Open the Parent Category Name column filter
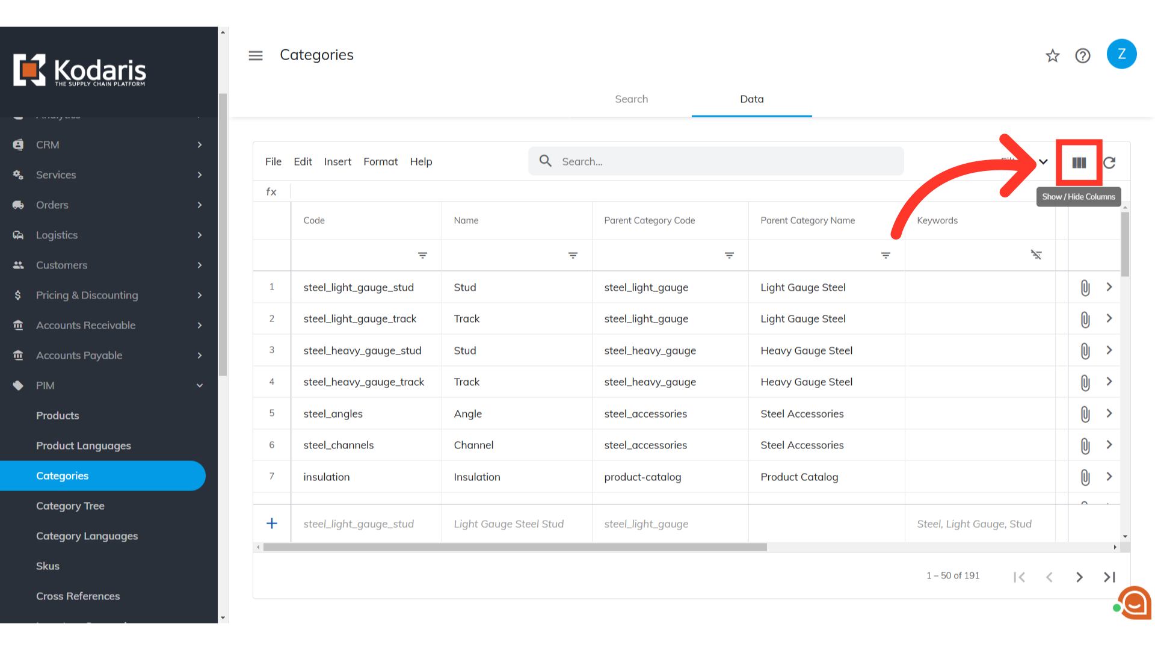 click(x=885, y=256)
